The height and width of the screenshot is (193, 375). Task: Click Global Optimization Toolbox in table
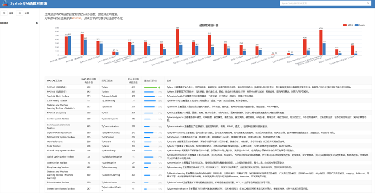coord(61,157)
